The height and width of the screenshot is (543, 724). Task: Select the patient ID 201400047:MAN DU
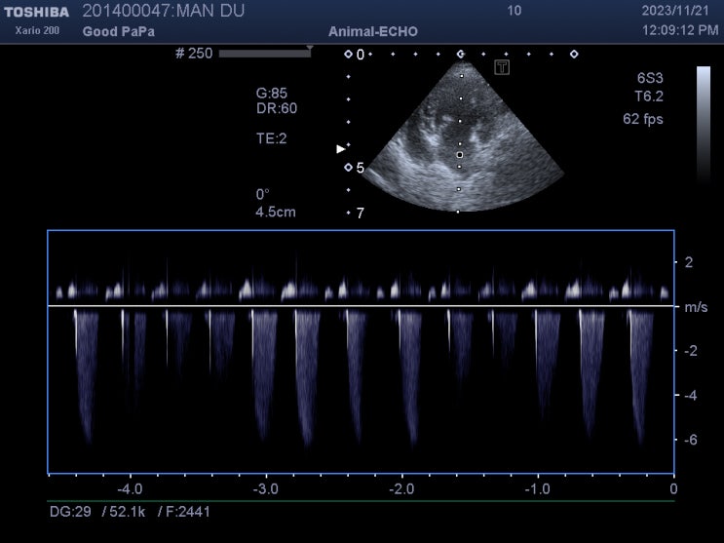click(x=164, y=12)
